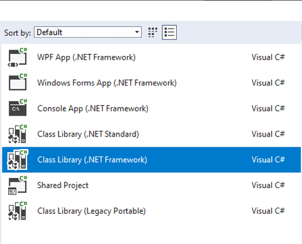This screenshot has height=244, width=302.
Task: Click Visual C# label in highlighted row
Action: click(x=268, y=160)
